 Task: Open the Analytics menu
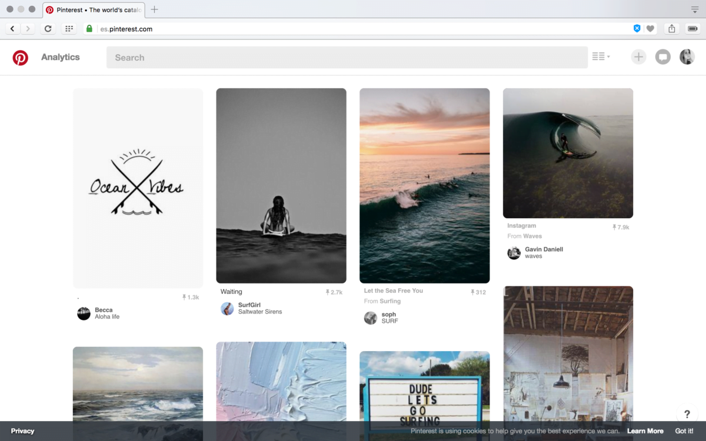61,57
